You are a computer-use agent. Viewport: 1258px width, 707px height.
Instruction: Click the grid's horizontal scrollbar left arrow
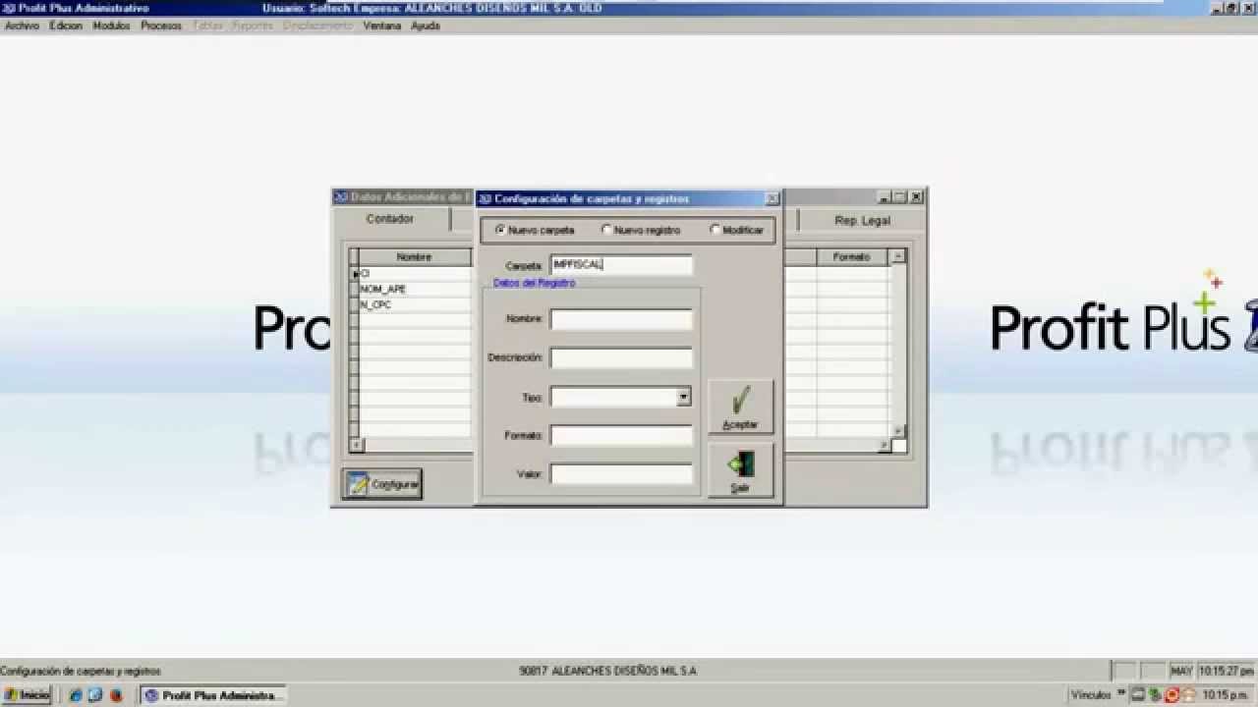(x=357, y=445)
